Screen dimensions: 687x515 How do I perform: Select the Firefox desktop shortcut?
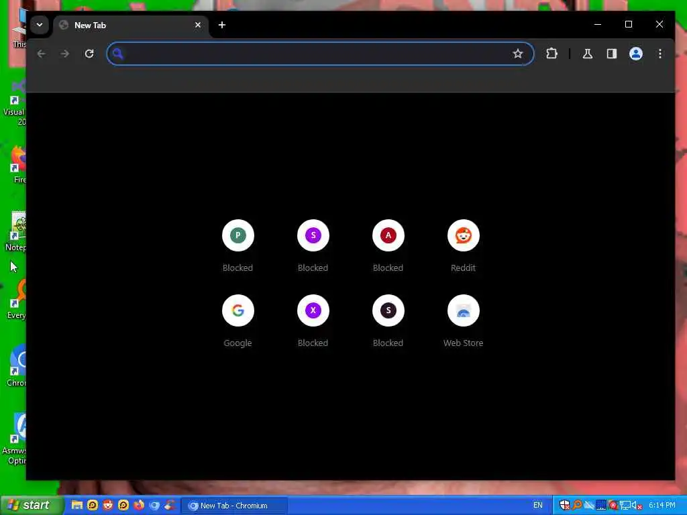18,164
